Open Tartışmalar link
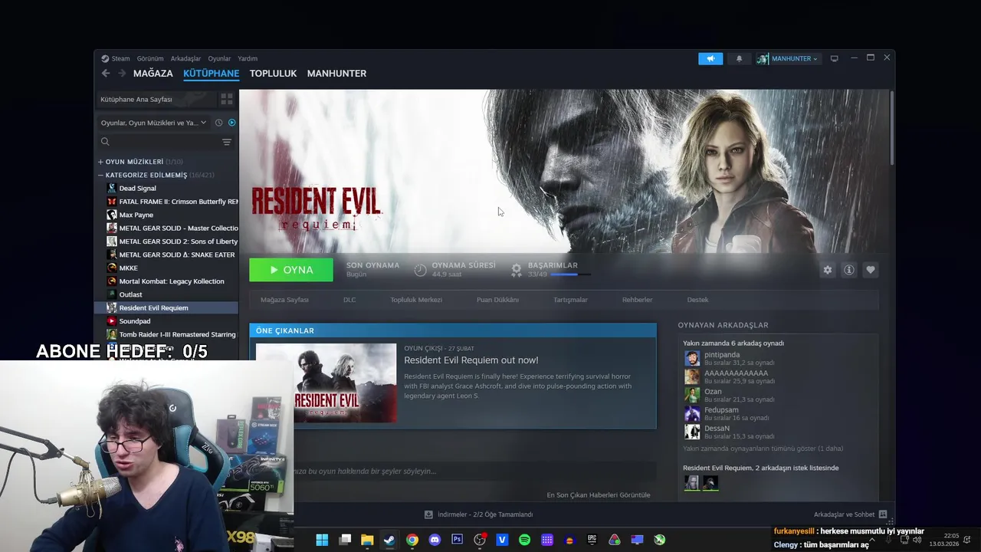 570,300
